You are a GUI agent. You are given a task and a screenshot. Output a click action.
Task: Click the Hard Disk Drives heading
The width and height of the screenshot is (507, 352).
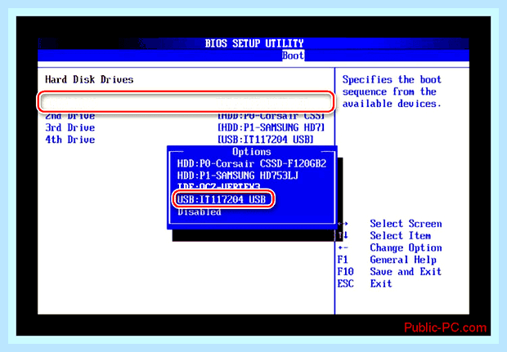89,79
